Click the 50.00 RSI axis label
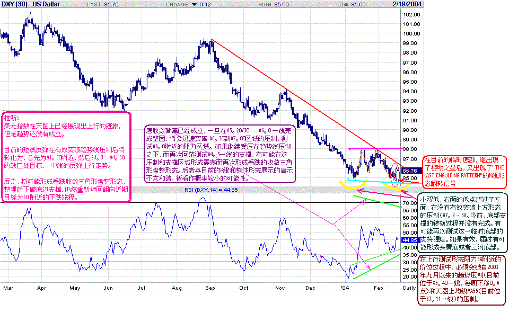The image size is (509, 313). tap(410, 233)
